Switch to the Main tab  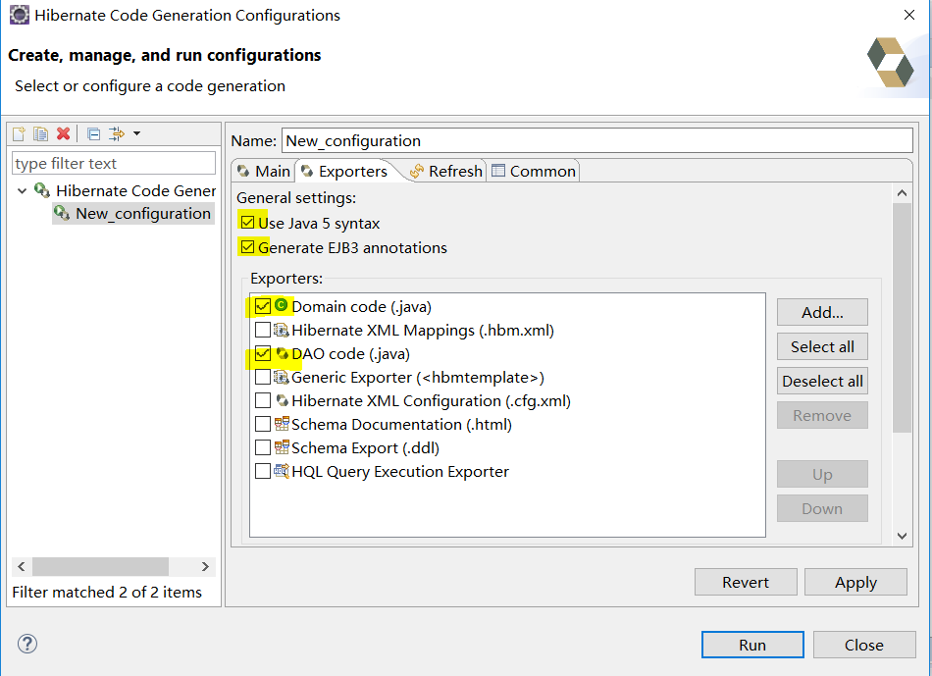[263, 172]
